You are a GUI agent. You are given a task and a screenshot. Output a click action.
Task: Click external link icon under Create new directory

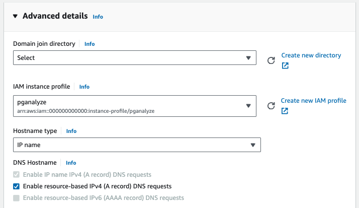285,66
